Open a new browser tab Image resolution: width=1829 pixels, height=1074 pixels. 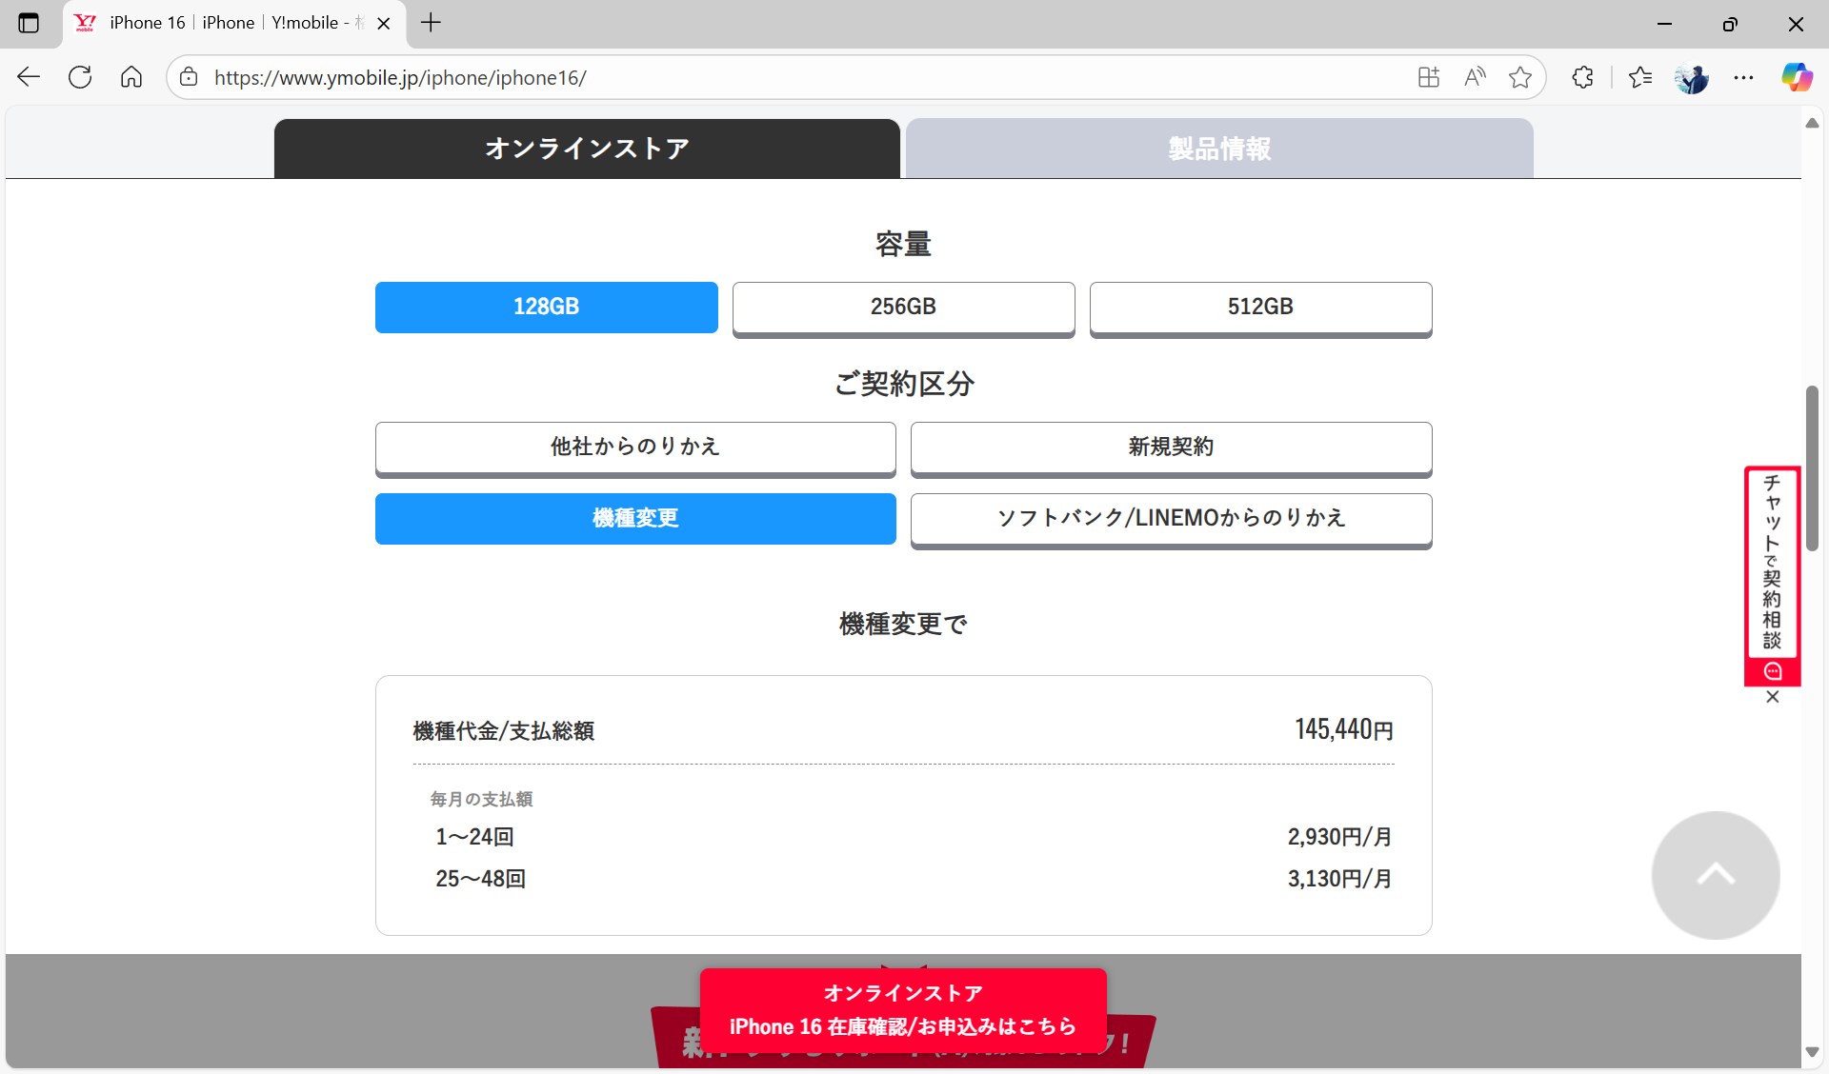(x=431, y=23)
